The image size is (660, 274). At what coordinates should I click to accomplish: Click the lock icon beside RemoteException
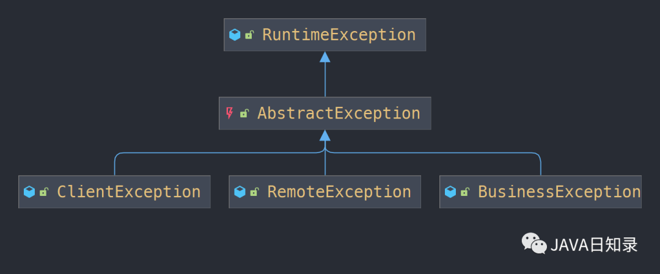(254, 192)
